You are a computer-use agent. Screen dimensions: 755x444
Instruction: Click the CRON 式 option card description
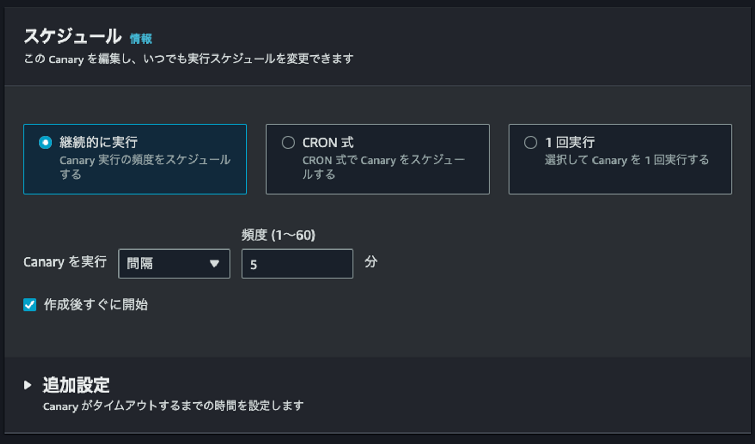coord(383,167)
